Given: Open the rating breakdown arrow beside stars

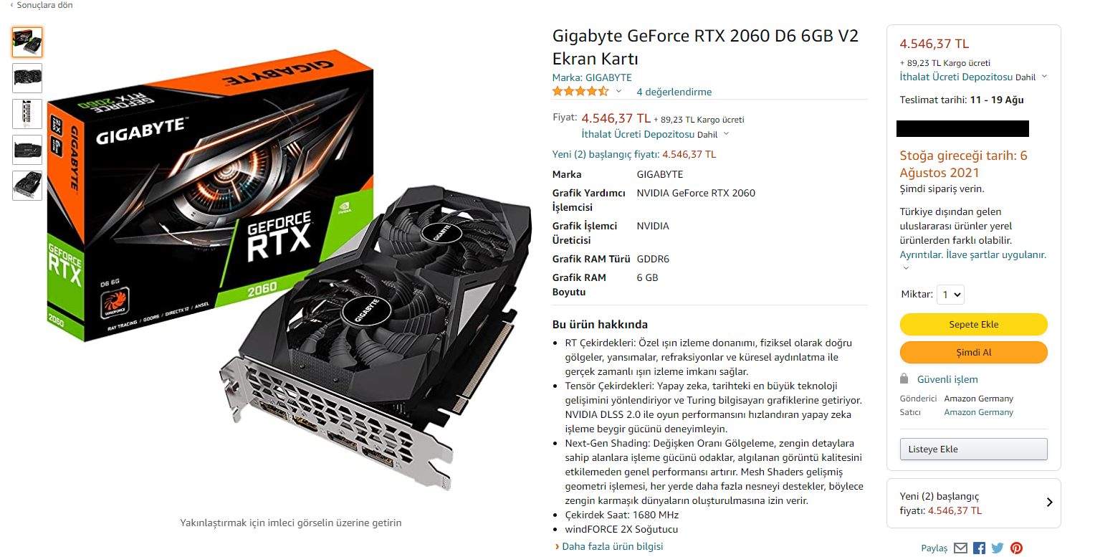Looking at the screenshot, I should click(x=618, y=92).
